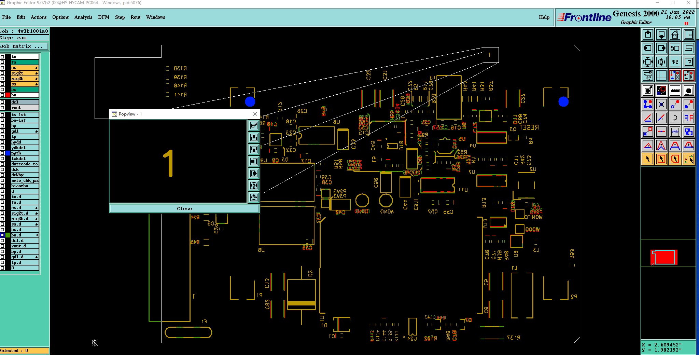Click the Job Matrix button
The height and width of the screenshot is (355, 699).
pos(24,46)
